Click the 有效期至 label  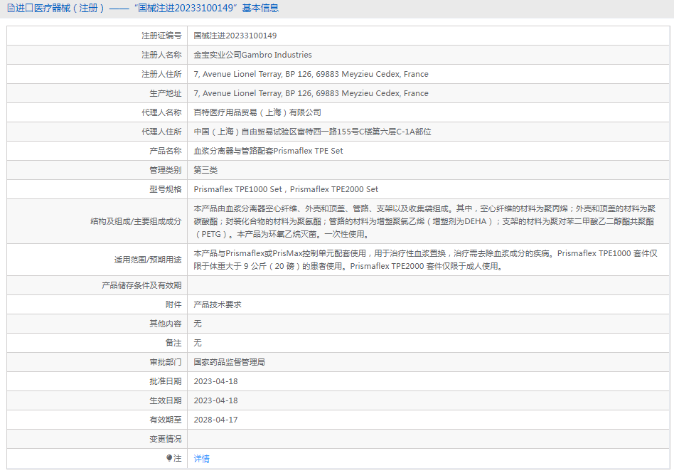click(x=166, y=420)
